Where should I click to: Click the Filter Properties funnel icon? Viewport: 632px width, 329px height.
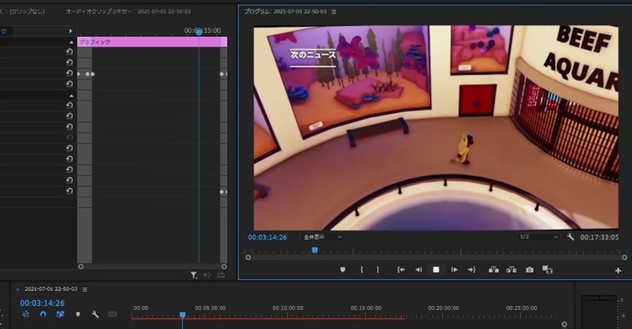[x=193, y=275]
